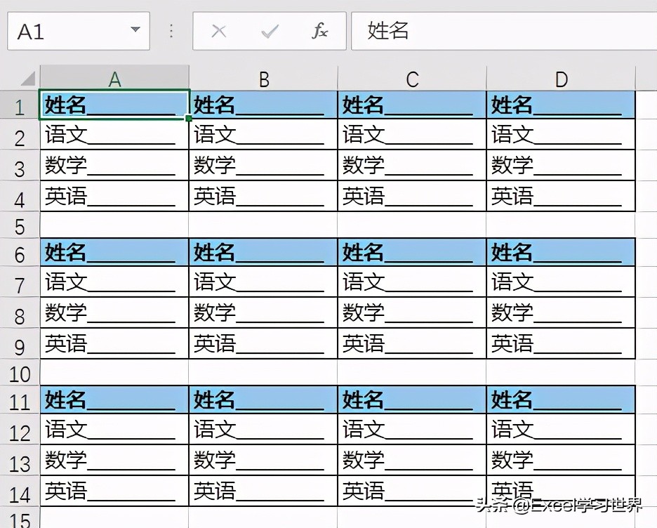Select row 8 header
The image size is (657, 528).
pos(20,312)
